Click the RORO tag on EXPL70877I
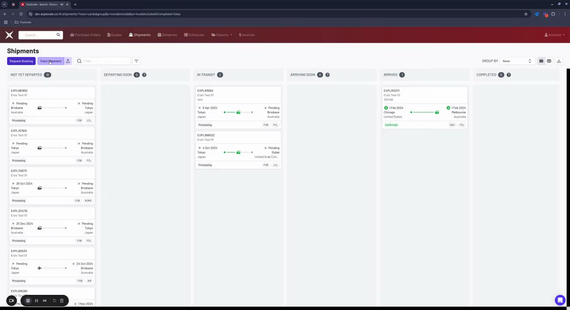 pyautogui.click(x=88, y=201)
